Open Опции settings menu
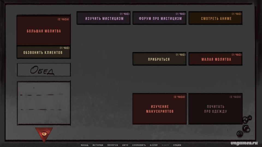 [177, 145]
